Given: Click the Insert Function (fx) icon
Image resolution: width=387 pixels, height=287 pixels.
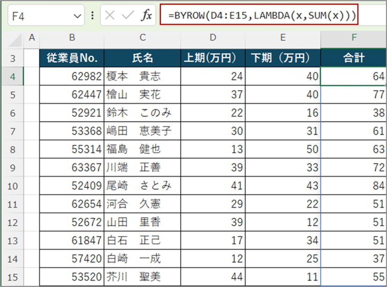Looking at the screenshot, I should coord(147,15).
